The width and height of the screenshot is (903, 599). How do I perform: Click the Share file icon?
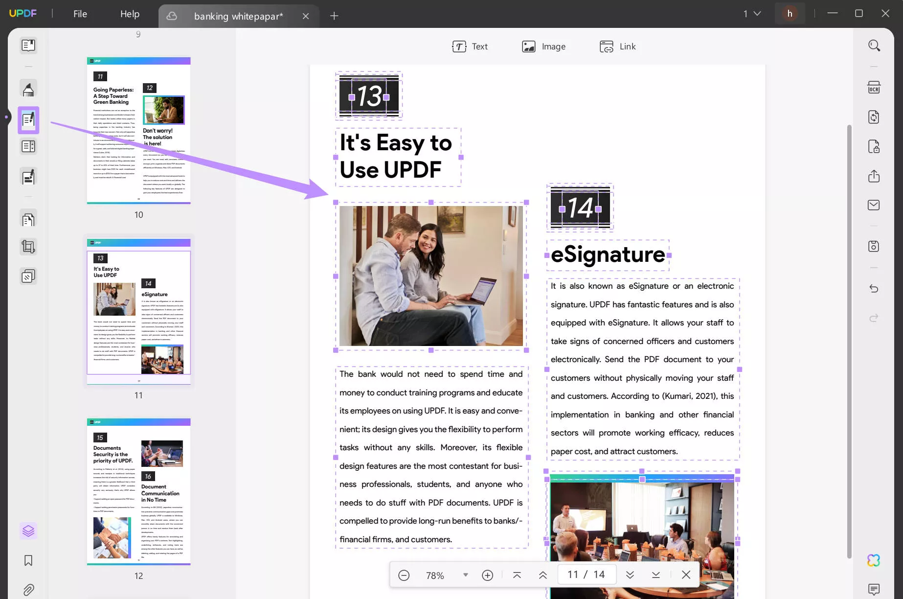(874, 176)
